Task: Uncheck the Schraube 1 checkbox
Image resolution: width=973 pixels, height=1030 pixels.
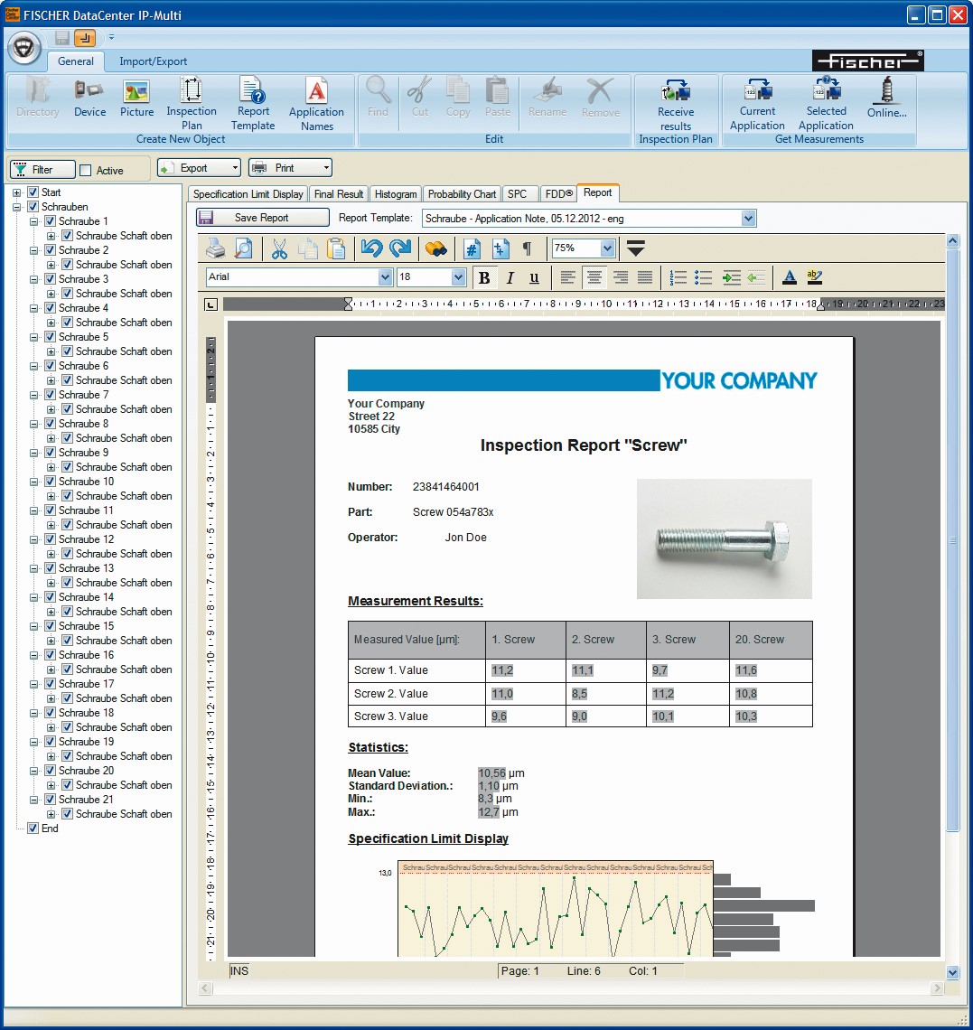Action: 51,221
